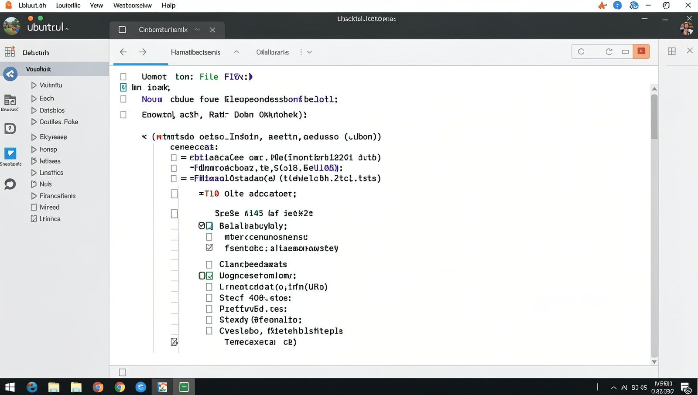Viewport: 698px width, 395px height.
Task: Select the Mireed item in the sidebar
Action: pos(49,207)
